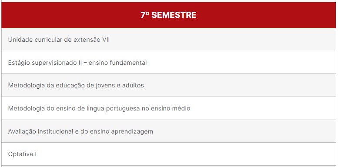Click the word 'SEMESTRE' in the header
This screenshot has height=167, width=338.
[x=174, y=15]
